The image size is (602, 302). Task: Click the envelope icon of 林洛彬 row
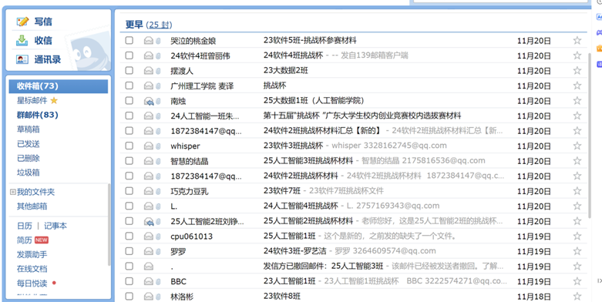click(x=148, y=297)
